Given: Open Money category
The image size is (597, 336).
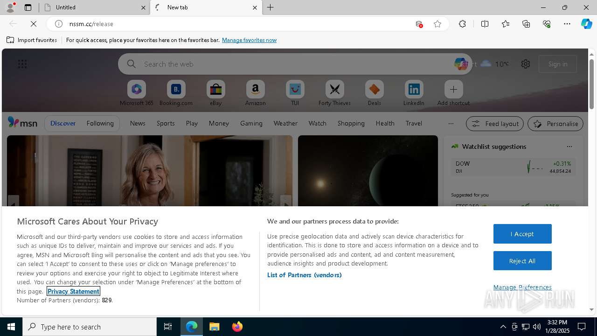Looking at the screenshot, I should (x=219, y=123).
